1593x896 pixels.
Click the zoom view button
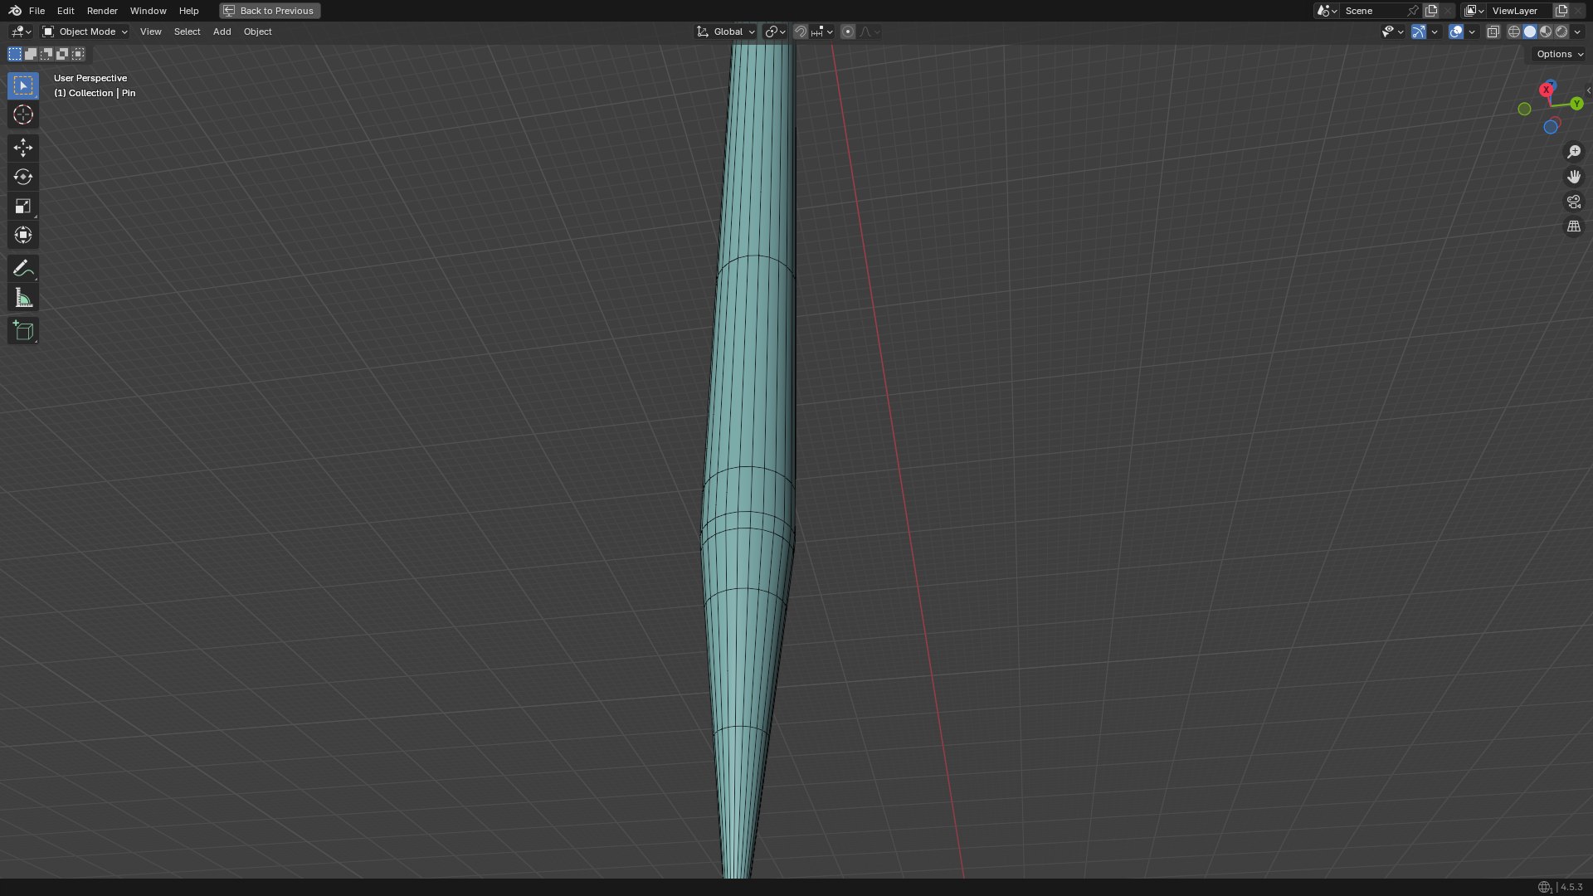point(1574,152)
